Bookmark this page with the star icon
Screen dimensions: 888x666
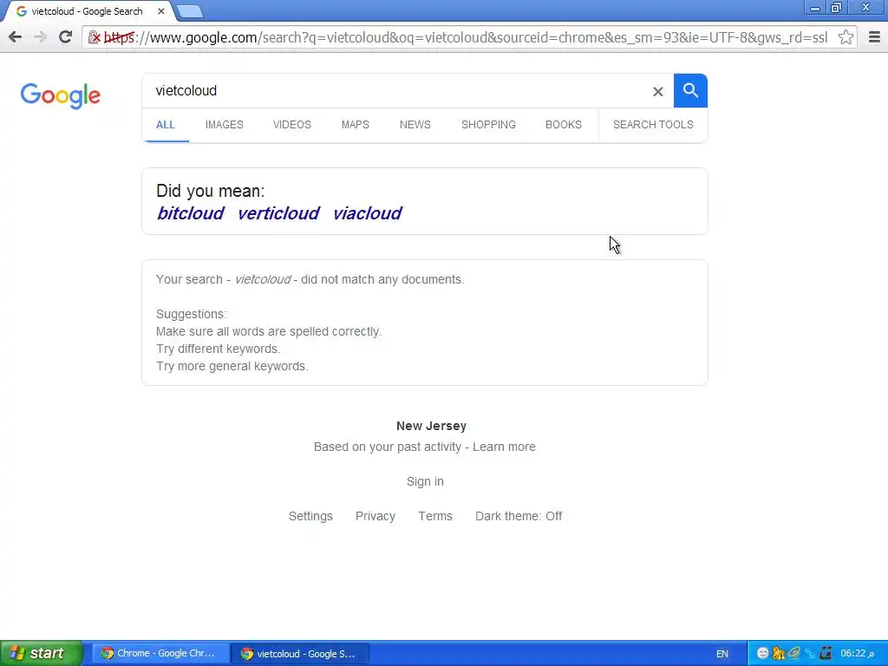click(x=846, y=37)
